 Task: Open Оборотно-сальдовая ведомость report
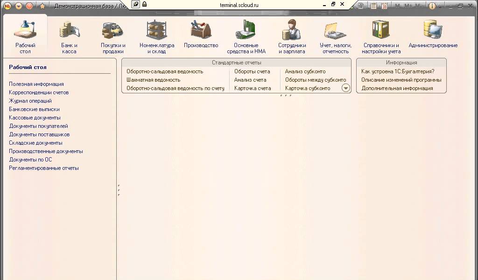pyautogui.click(x=165, y=71)
